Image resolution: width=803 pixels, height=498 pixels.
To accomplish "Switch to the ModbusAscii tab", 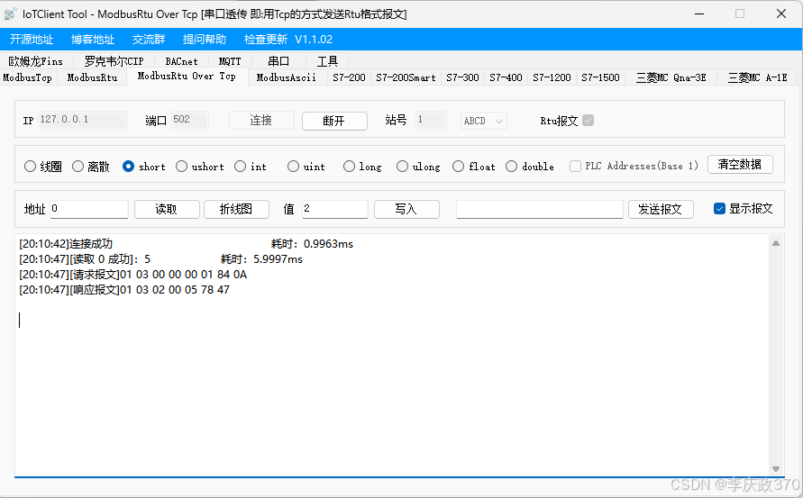I will 287,77.
